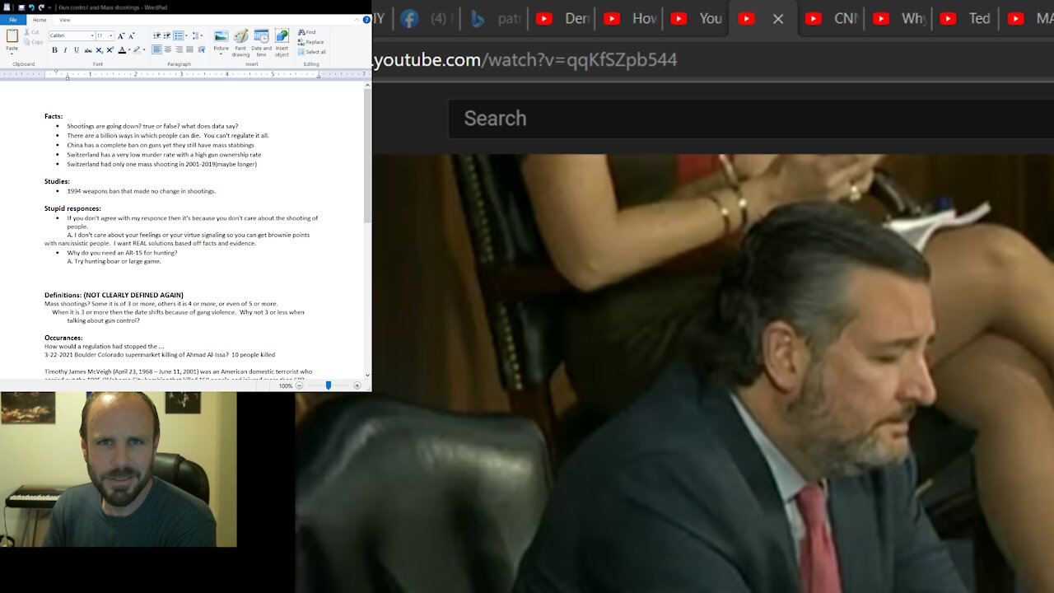Viewport: 1054px width, 593px height.
Task: Click the Shrink font icon
Action: pyautogui.click(x=132, y=36)
